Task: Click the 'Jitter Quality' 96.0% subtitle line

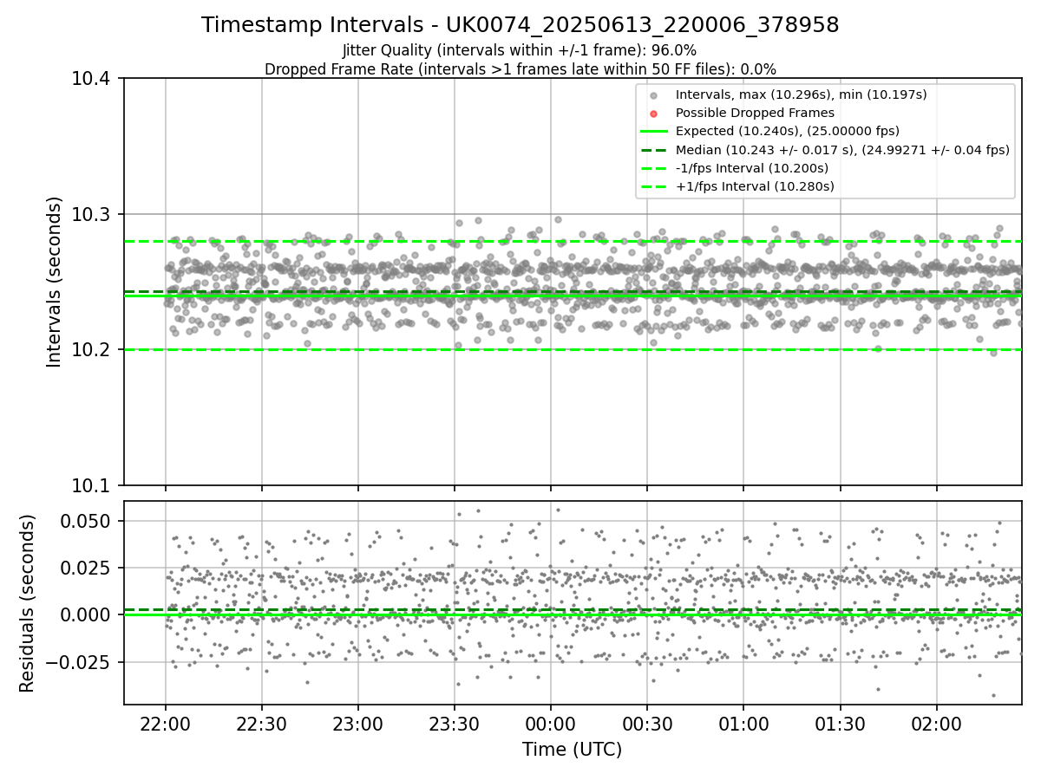Action: point(520,50)
